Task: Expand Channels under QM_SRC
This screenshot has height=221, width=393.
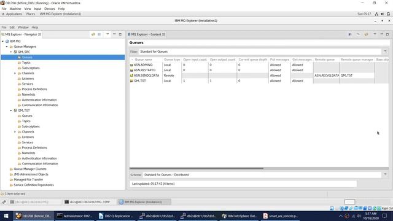Action: (15, 73)
